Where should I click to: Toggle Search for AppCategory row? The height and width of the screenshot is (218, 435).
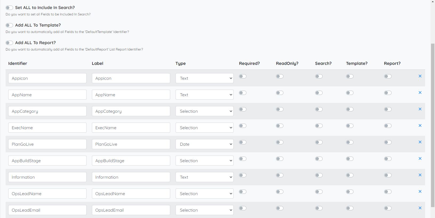[x=319, y=109]
